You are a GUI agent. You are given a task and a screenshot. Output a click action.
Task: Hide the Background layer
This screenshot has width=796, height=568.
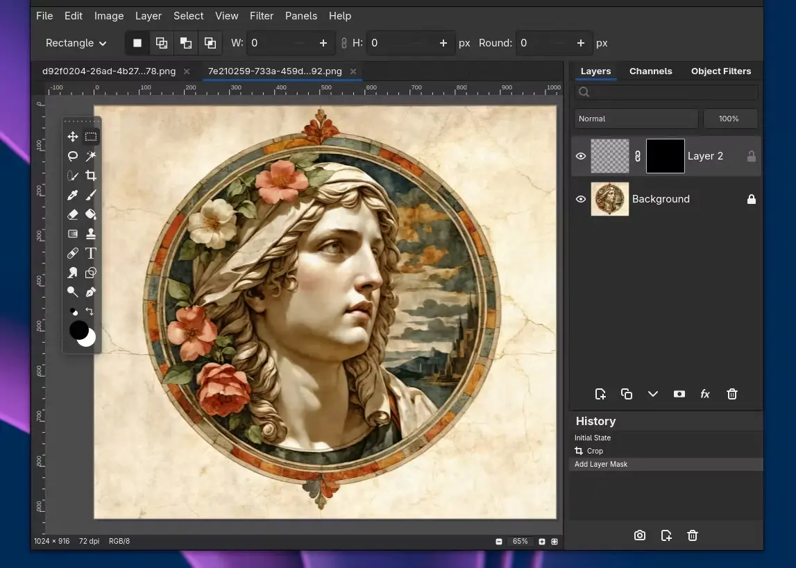pyautogui.click(x=581, y=199)
